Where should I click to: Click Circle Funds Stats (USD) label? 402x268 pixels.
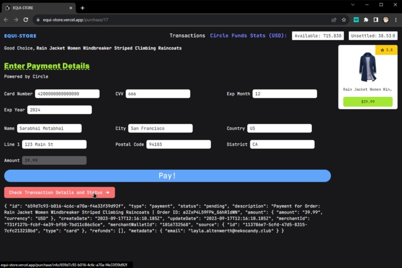pos(248,35)
